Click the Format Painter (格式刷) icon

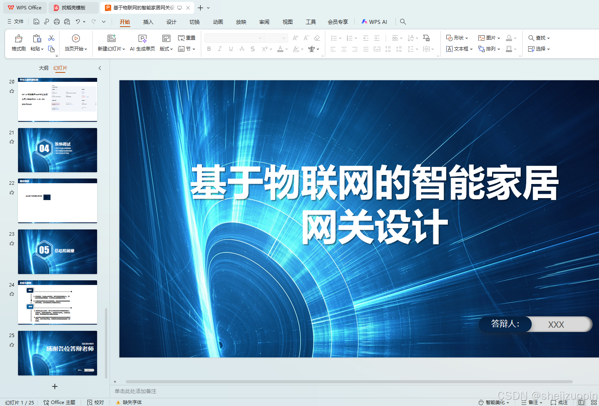click(x=19, y=38)
